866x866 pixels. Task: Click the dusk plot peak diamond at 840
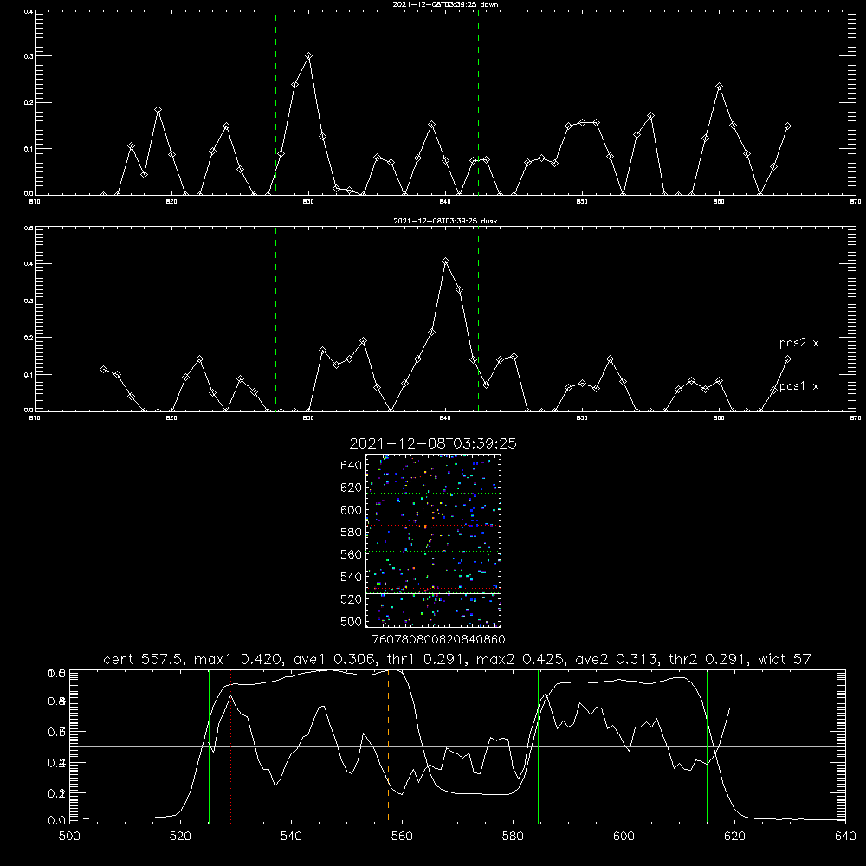pyautogui.click(x=446, y=261)
